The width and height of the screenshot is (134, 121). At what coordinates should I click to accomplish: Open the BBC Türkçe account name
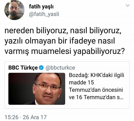pyautogui.click(x=23, y=68)
